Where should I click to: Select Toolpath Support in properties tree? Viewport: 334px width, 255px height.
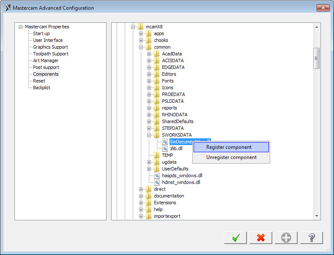coord(51,54)
